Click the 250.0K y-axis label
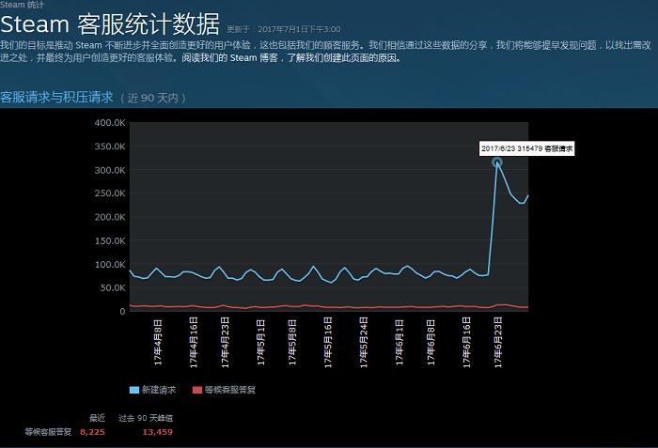The height and width of the screenshot is (448, 658). tap(110, 193)
